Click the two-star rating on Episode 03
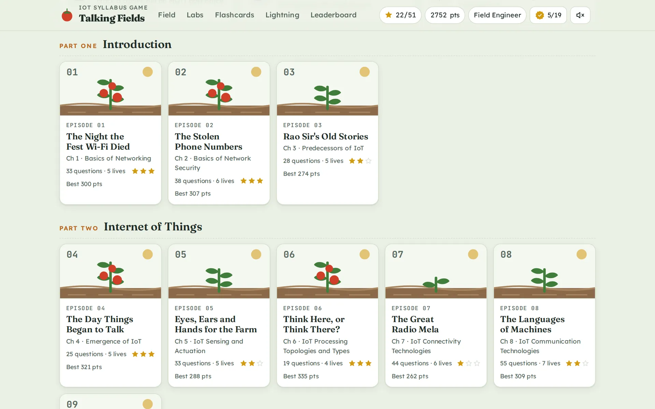Screen dimensions: 655x409 [360, 161]
